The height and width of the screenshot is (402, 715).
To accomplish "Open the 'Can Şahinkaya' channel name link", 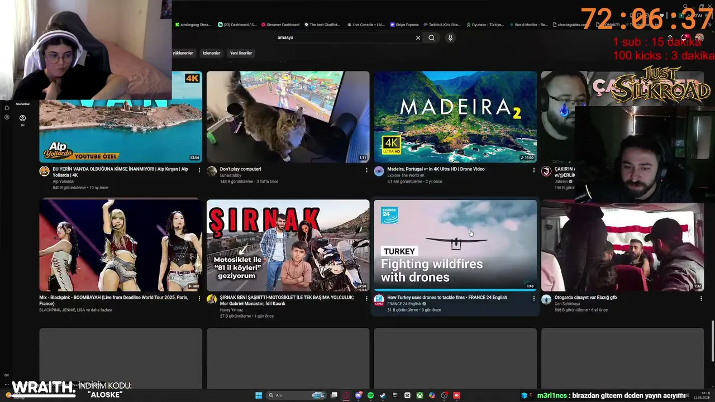I will 568,304.
